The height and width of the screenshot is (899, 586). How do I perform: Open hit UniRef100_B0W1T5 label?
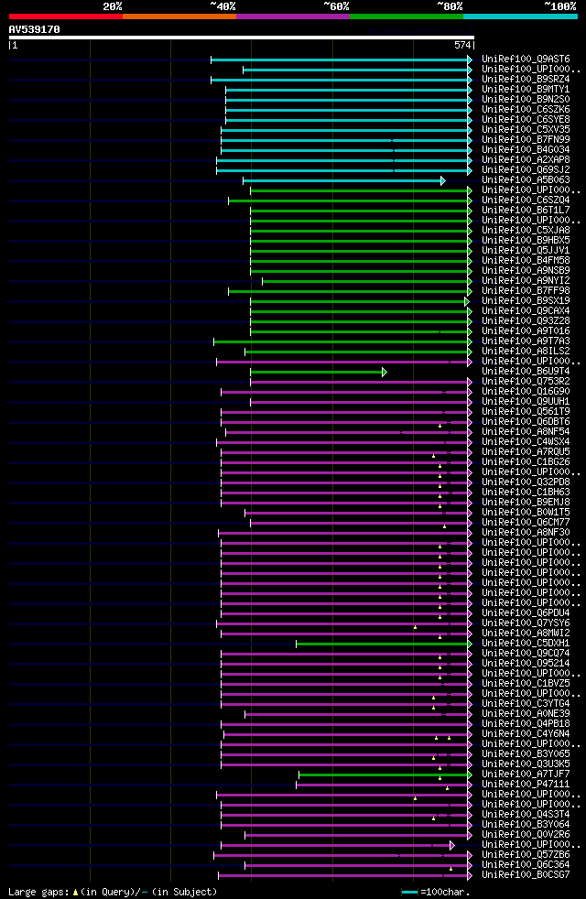point(526,513)
